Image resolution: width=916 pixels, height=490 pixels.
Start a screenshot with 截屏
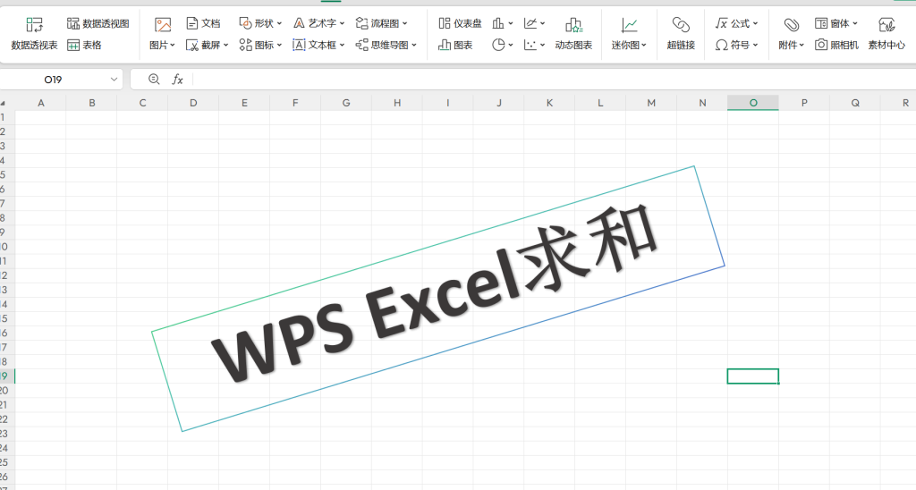pos(203,45)
